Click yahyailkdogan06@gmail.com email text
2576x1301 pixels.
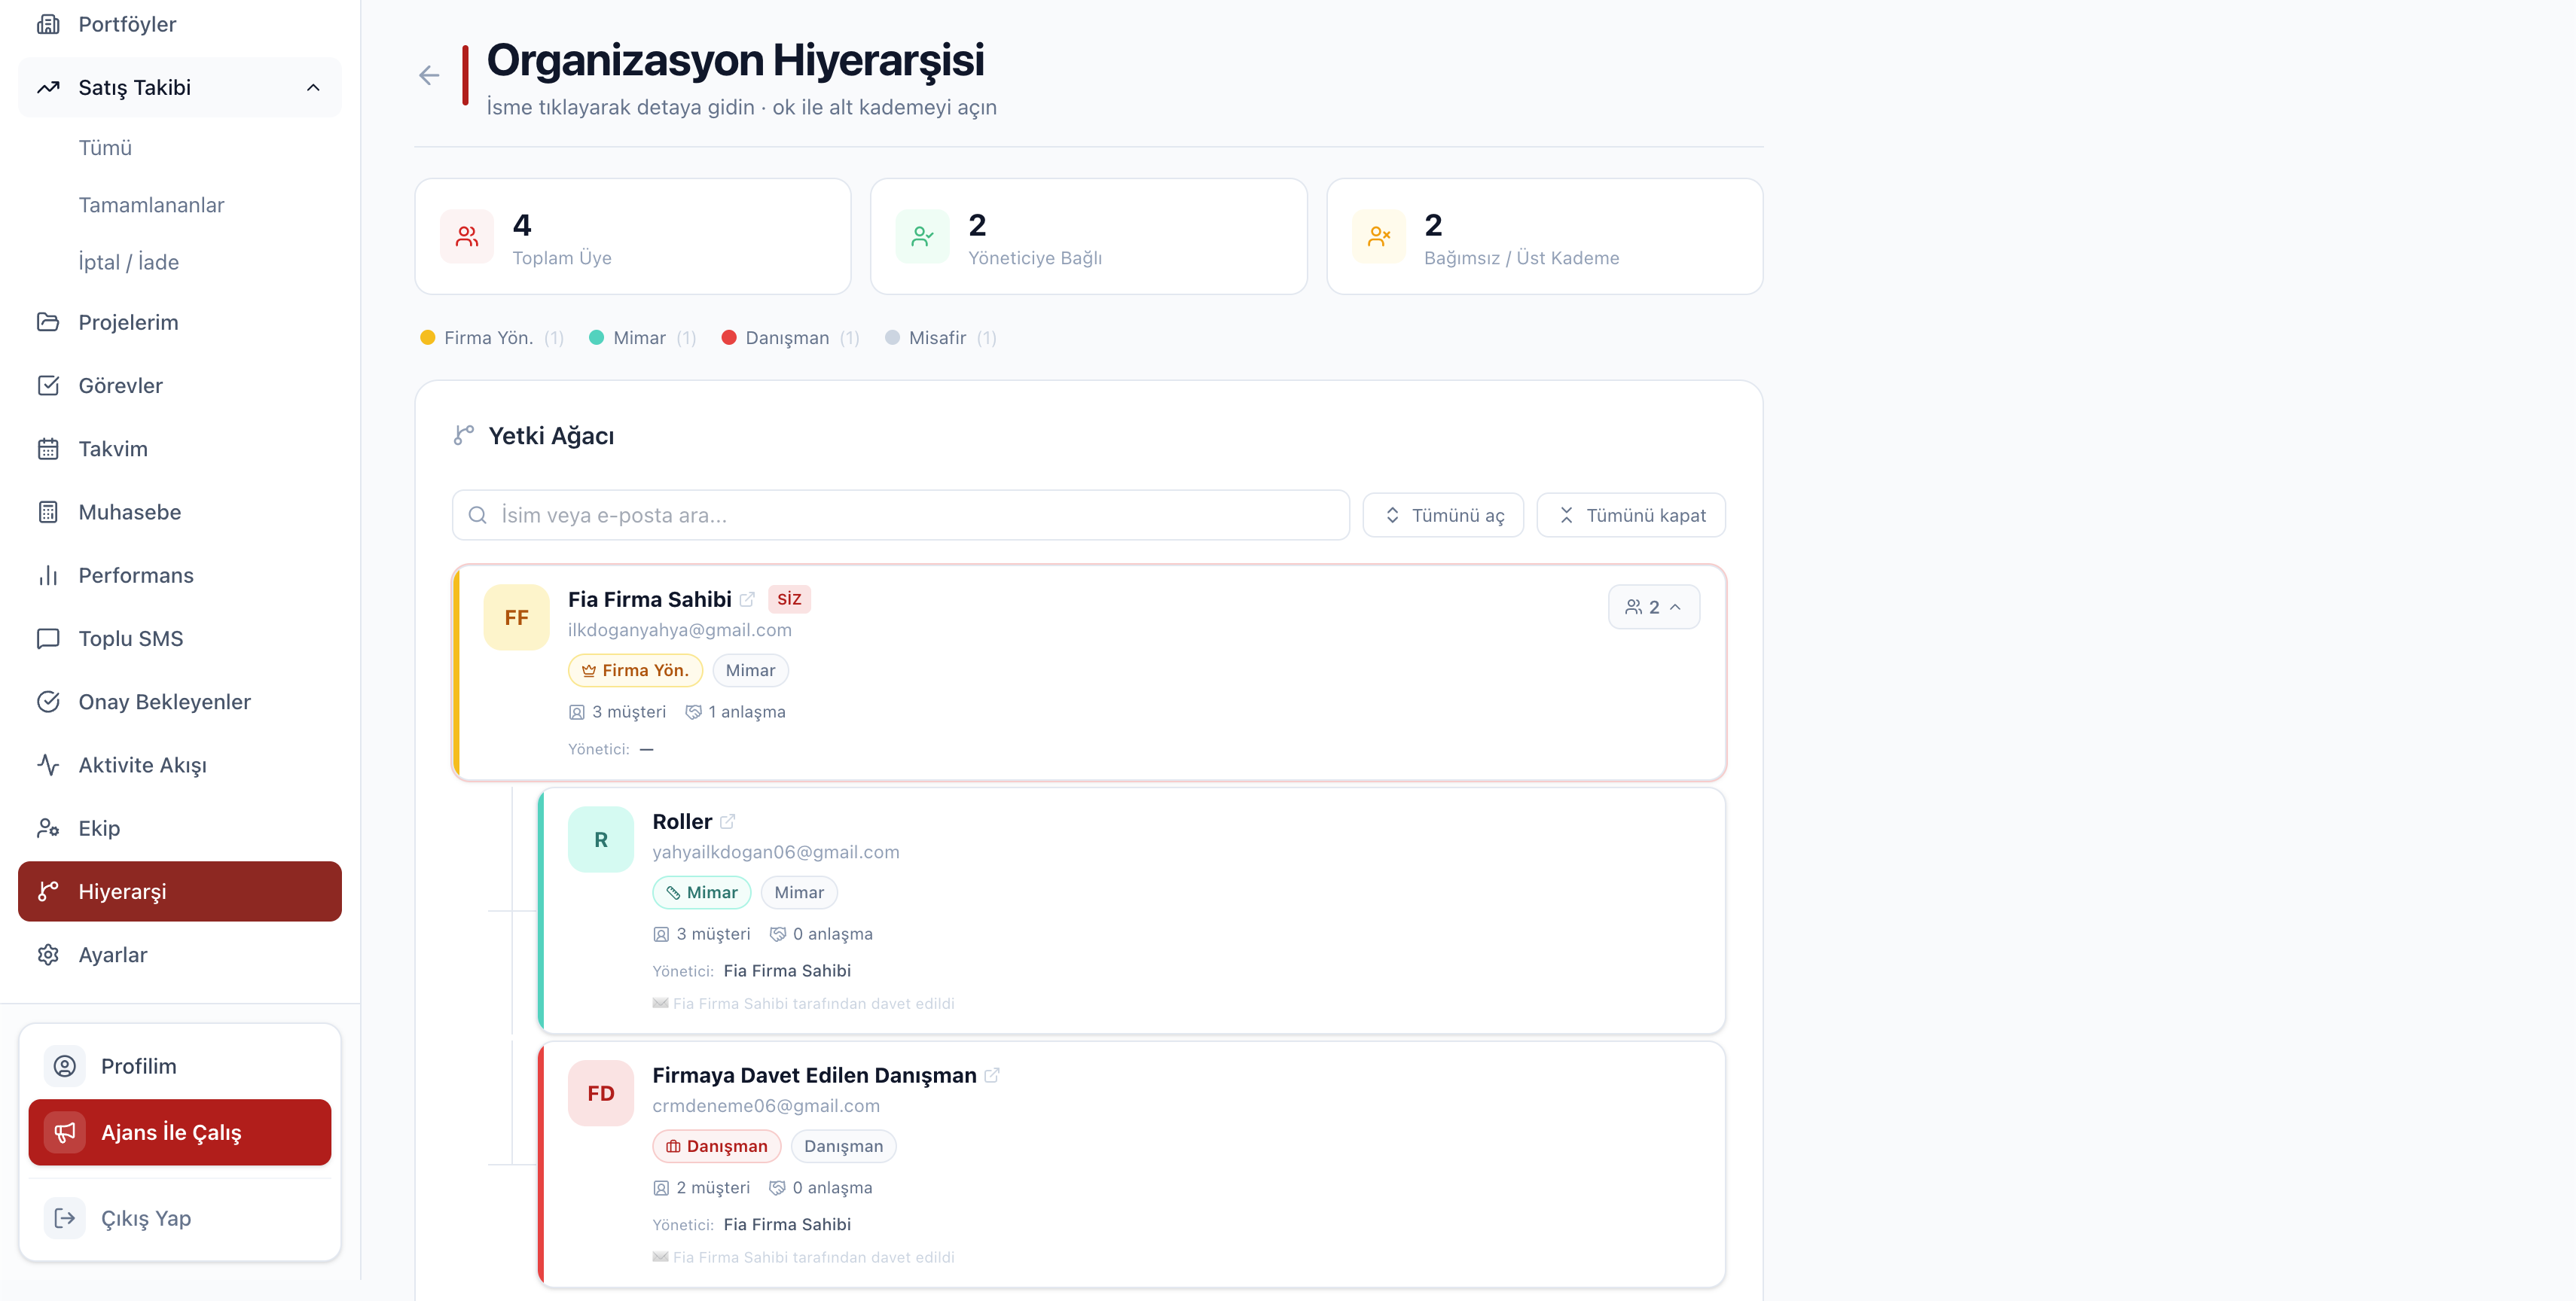tap(776, 852)
